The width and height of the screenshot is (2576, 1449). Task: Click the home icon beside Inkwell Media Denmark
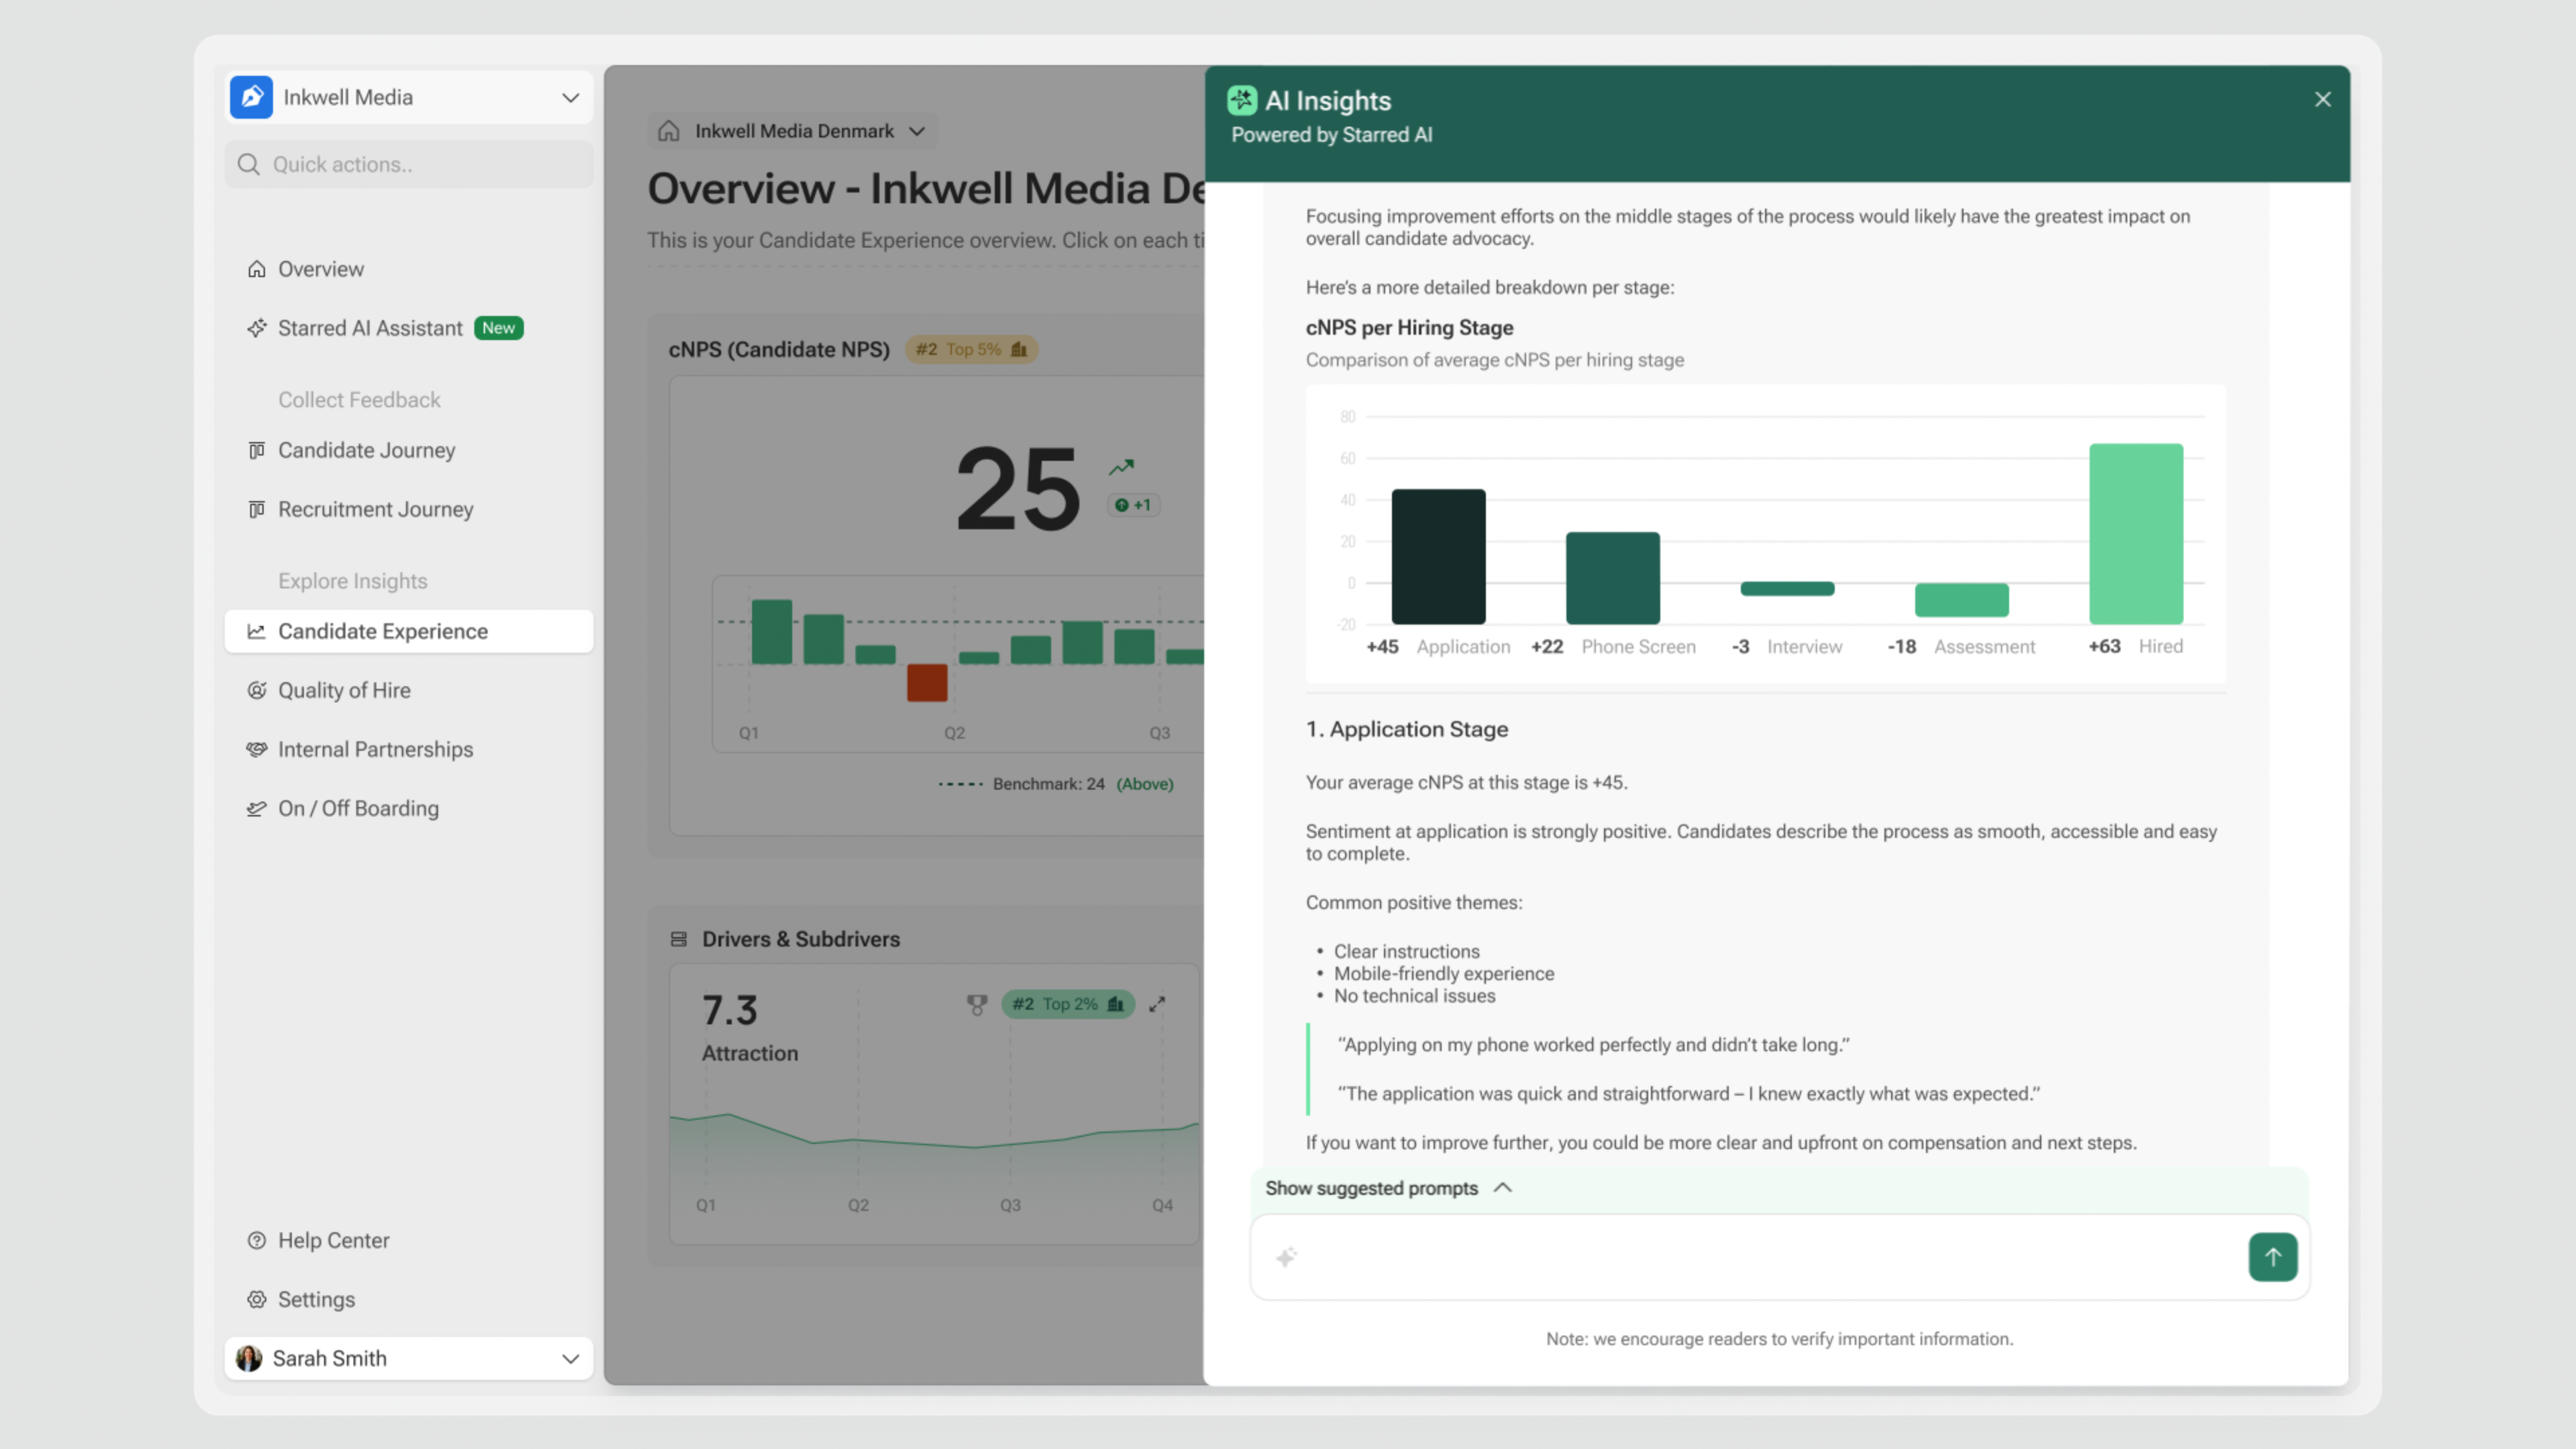[669, 131]
